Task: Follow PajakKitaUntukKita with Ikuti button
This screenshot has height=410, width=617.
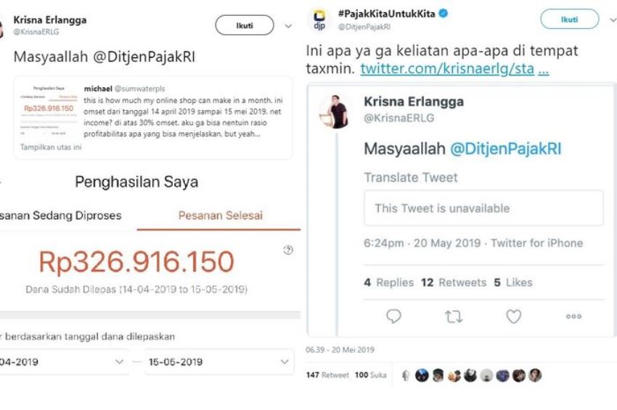Action: pos(569,20)
